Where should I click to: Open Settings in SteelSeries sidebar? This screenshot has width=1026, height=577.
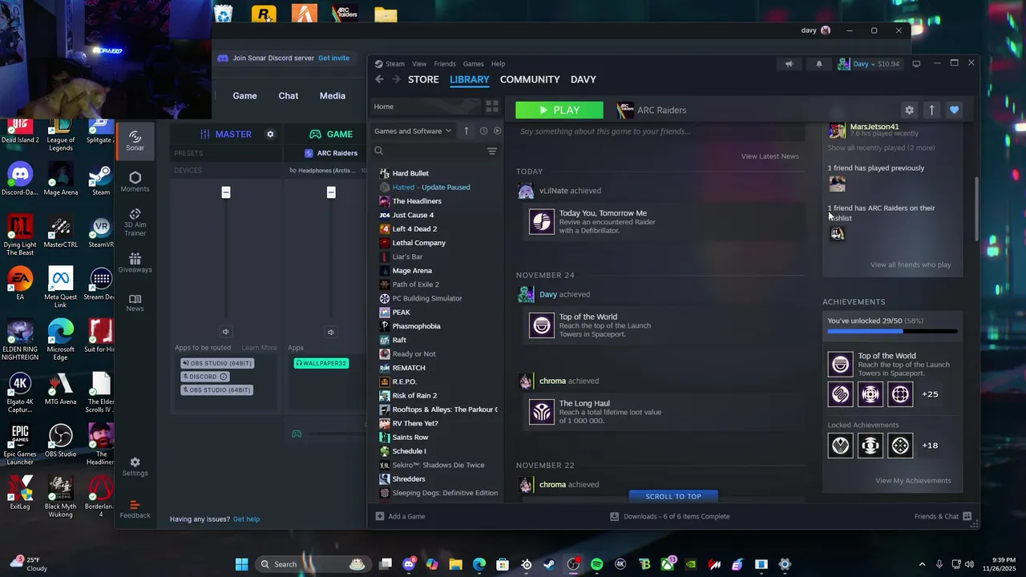[135, 466]
